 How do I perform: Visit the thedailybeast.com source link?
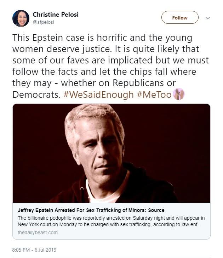click(x=38, y=232)
